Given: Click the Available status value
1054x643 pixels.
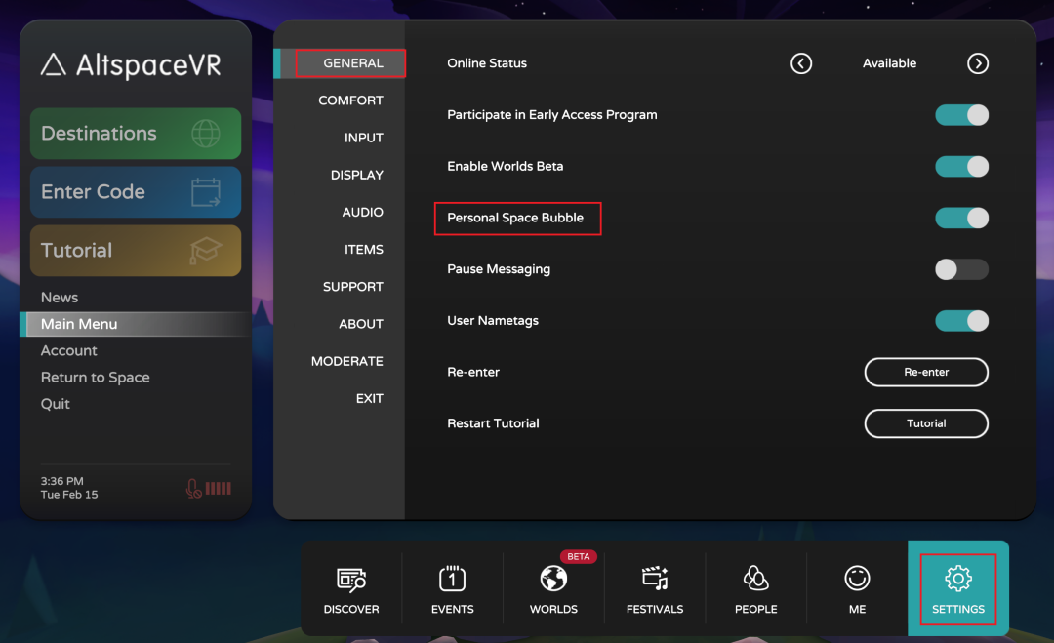Looking at the screenshot, I should [889, 63].
